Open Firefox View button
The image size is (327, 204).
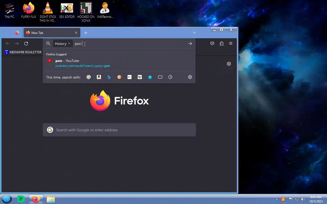17,33
